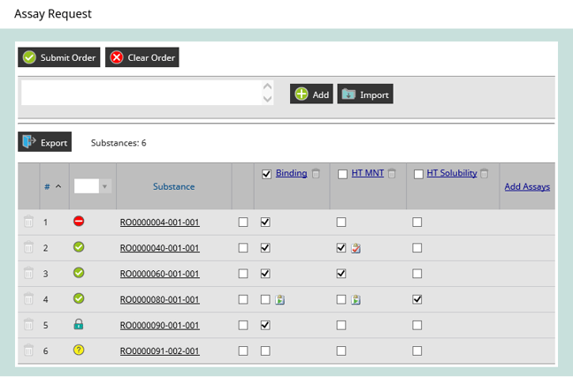Open the note icon beside HT MNT in row 2

pyautogui.click(x=355, y=248)
